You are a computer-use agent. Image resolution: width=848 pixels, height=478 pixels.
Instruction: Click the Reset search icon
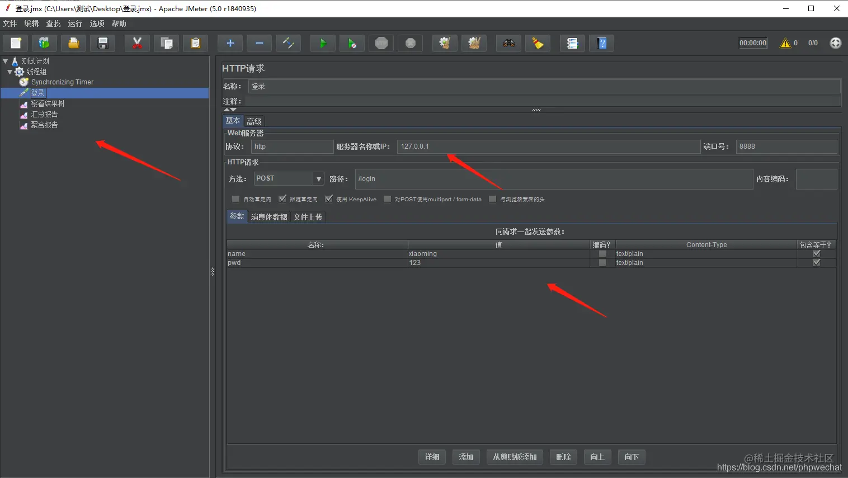coord(538,43)
